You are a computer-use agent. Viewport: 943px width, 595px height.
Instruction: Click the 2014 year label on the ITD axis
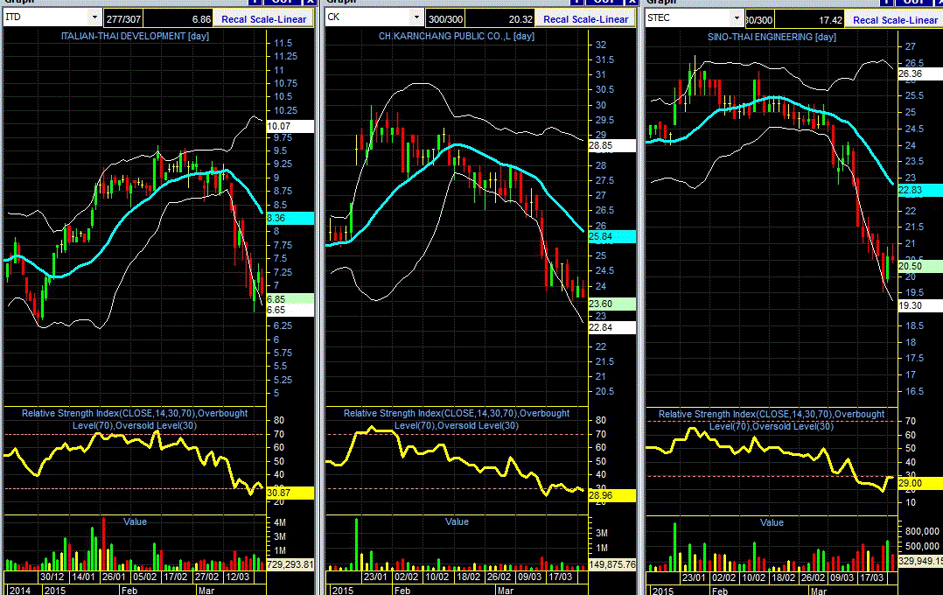pos(20,590)
